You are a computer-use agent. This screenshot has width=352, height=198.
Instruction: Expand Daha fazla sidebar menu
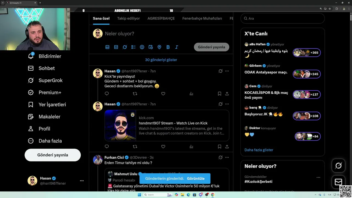(45, 141)
